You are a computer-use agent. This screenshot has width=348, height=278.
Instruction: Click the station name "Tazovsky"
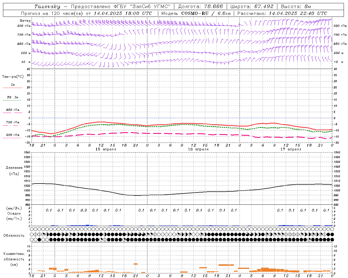pyautogui.click(x=47, y=7)
